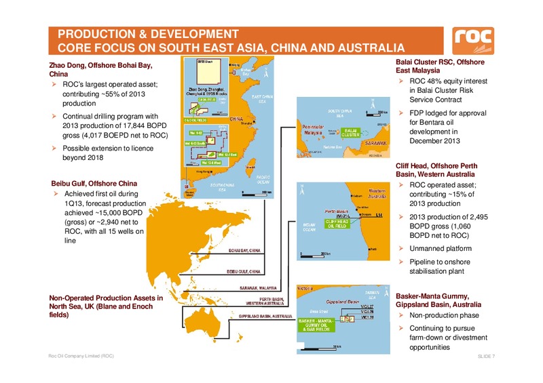
Task: Click the 'Perth Basin' map label
Action: [x=336, y=211]
